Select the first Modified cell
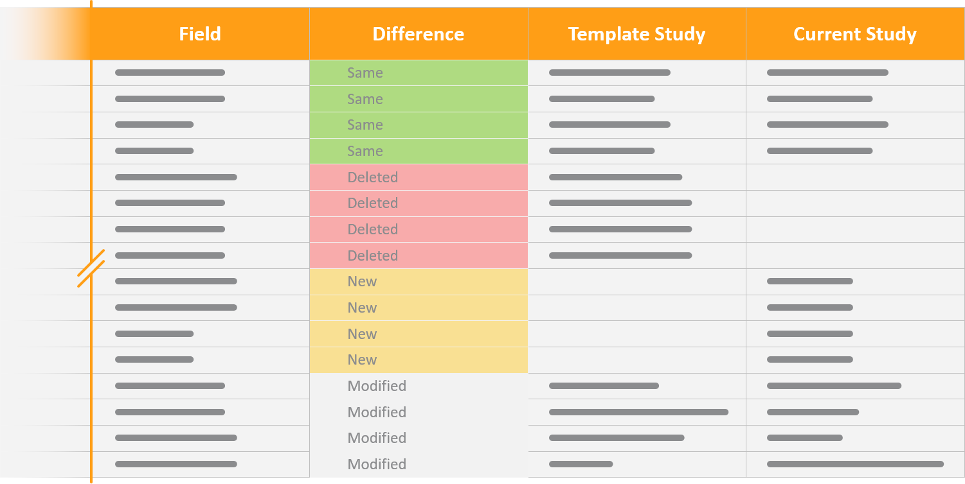 click(x=418, y=386)
